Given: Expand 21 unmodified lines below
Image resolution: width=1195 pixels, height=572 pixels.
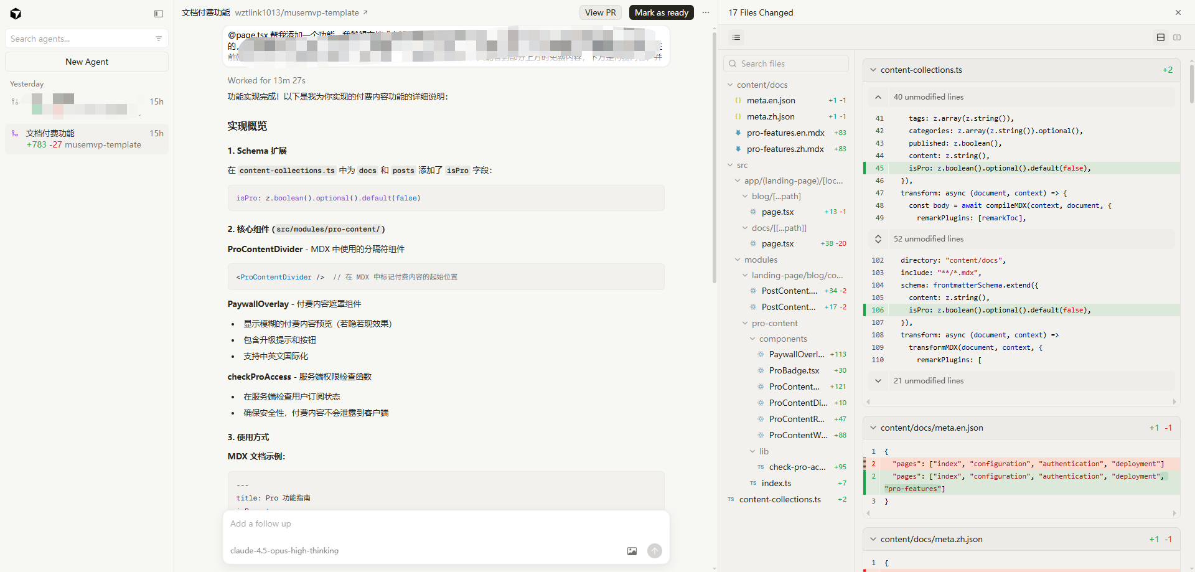Looking at the screenshot, I should 878,381.
